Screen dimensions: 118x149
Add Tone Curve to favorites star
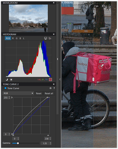(51, 88)
